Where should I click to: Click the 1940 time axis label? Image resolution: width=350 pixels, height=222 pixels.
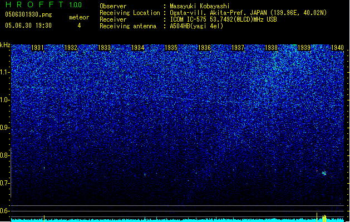pos(337,48)
